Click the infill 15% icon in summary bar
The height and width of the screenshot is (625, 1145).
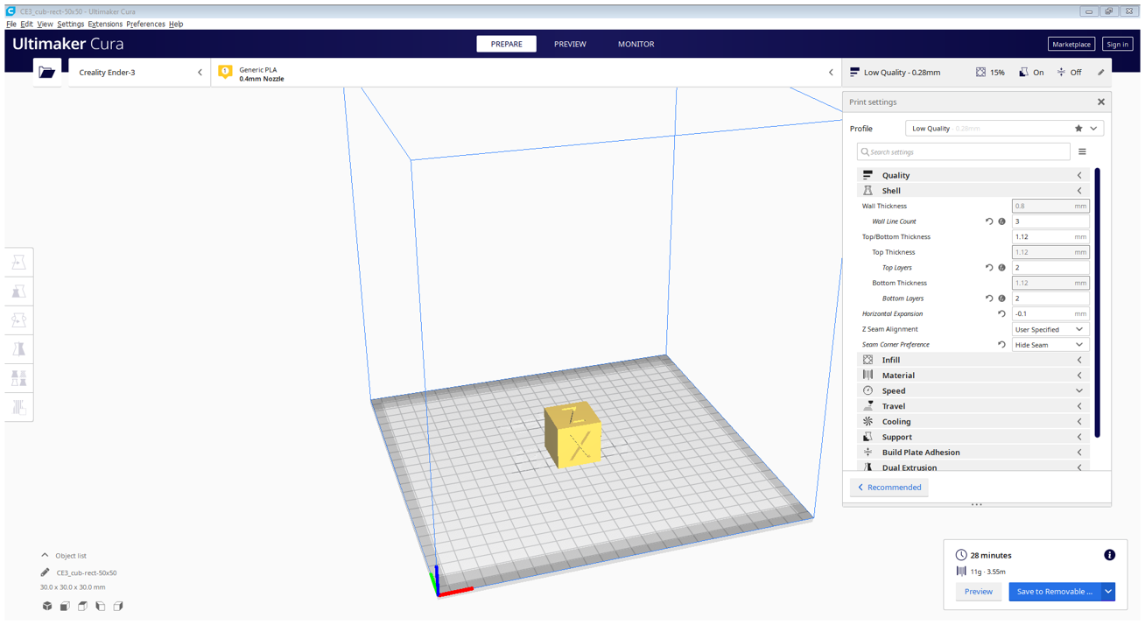980,73
